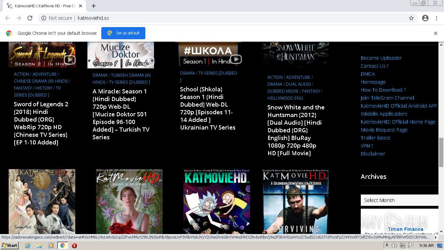
Task: Open the volume speaker tray icon
Action: click(394, 245)
